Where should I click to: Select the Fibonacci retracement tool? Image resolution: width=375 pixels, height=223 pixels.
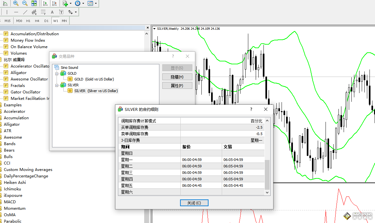43,12
